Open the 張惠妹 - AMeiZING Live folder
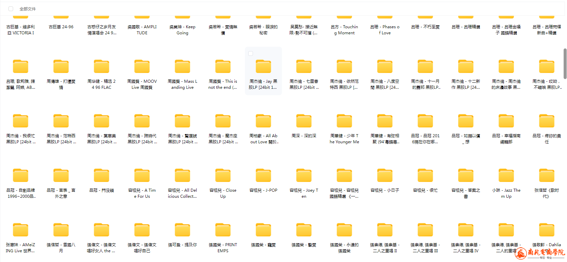Viewport: 567px width, 262px height. coord(21,230)
